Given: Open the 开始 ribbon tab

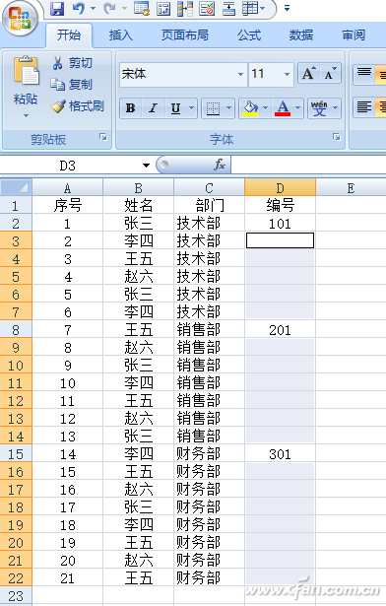Looking at the screenshot, I should click(x=69, y=35).
